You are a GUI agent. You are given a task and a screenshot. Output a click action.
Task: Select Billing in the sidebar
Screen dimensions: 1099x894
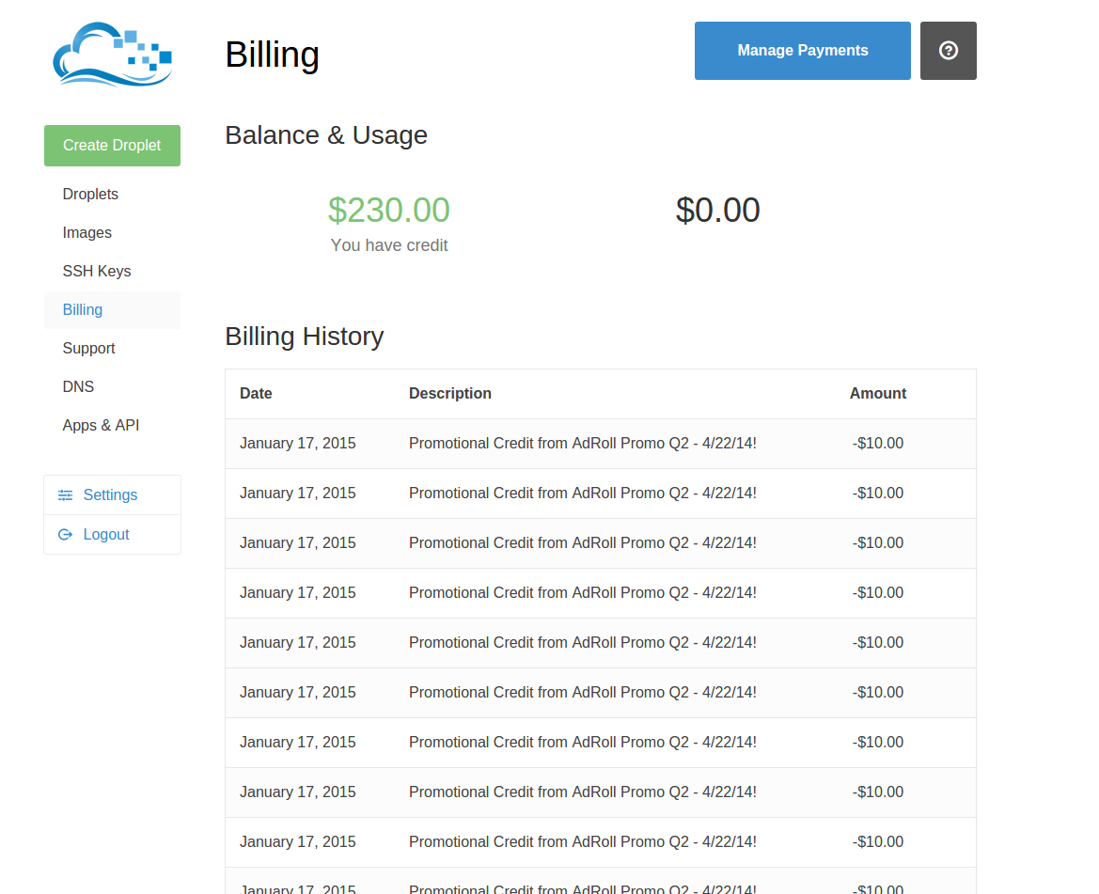pyautogui.click(x=83, y=309)
